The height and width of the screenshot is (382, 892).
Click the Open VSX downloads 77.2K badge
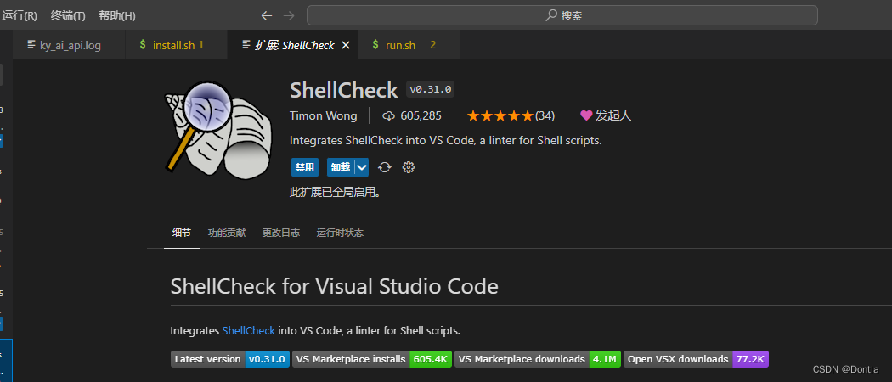tap(697, 359)
